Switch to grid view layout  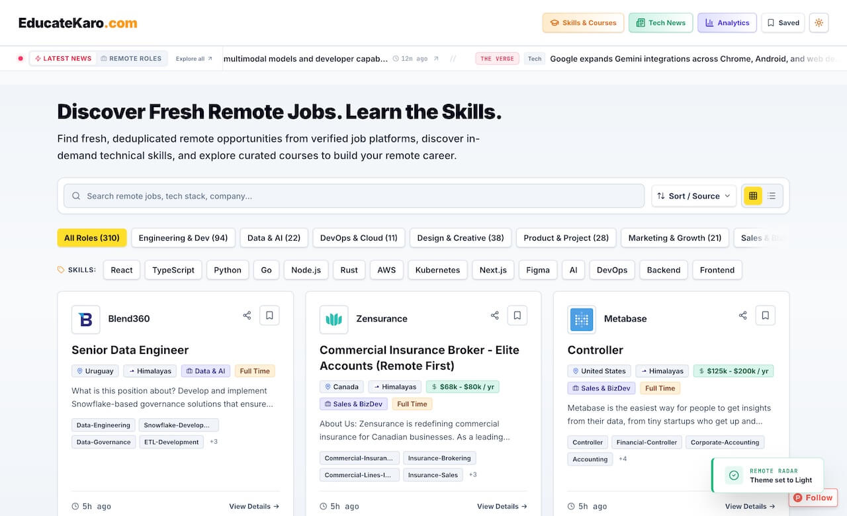point(753,196)
